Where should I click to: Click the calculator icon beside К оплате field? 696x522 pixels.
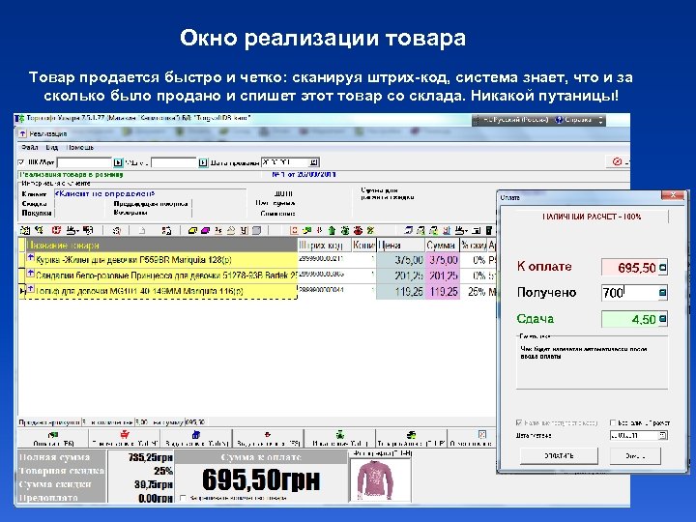(663, 268)
